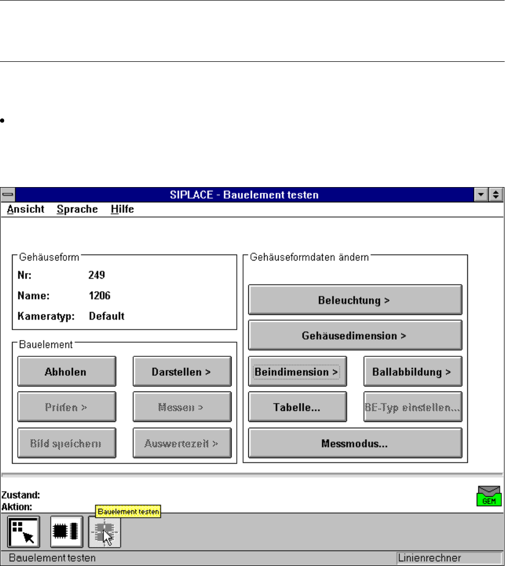
Task: Open the Ansicht menu
Action: (26, 209)
